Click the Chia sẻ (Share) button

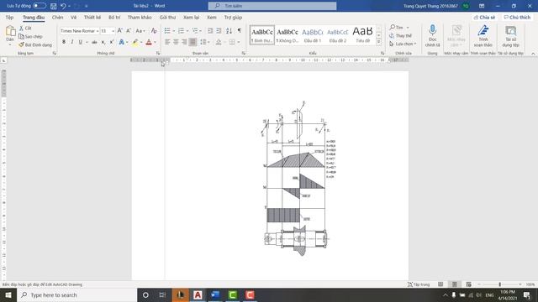tap(484, 17)
